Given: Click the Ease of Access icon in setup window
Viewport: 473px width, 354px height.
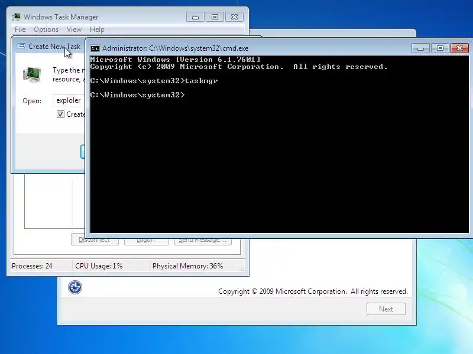Looking at the screenshot, I should (75, 287).
